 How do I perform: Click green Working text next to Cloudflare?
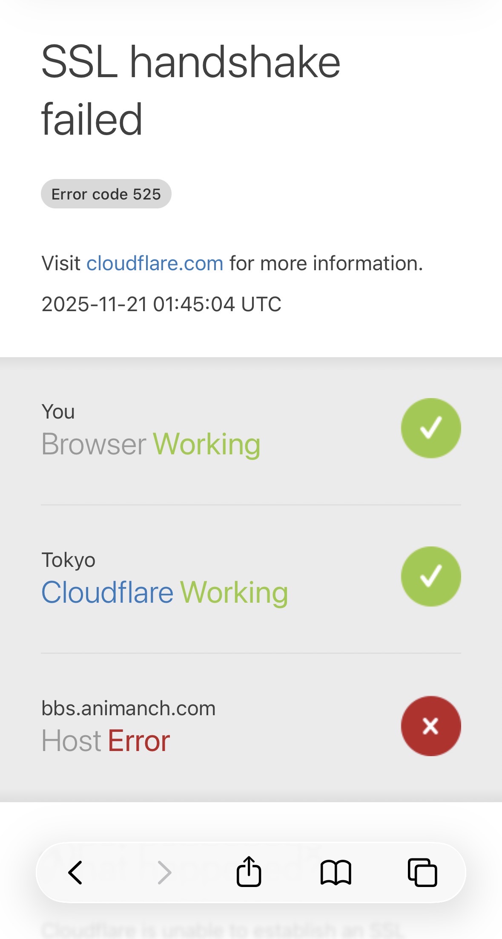coord(234,592)
